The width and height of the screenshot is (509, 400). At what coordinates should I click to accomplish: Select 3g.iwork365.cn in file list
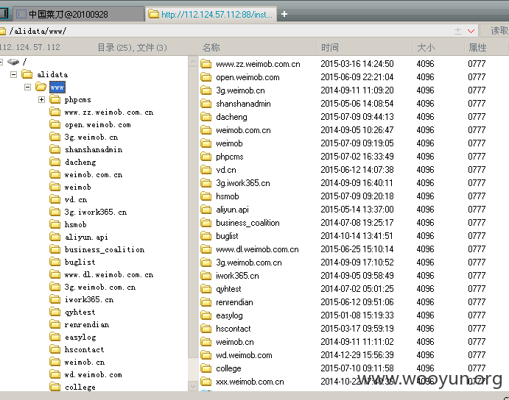click(x=243, y=183)
